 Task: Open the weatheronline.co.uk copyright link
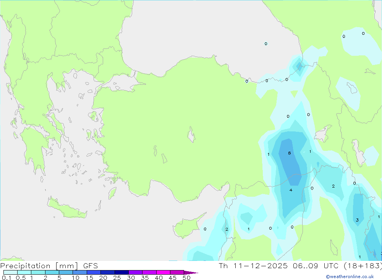coord(350,277)
